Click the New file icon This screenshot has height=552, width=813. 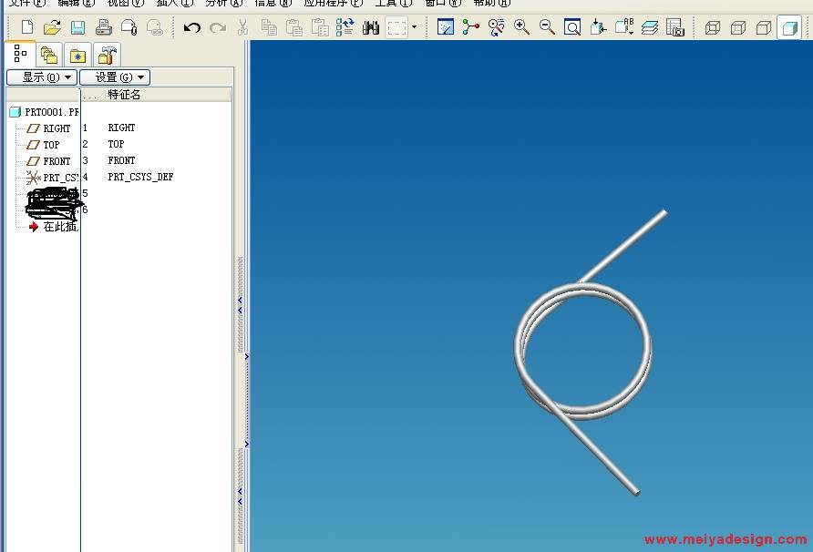coord(27,28)
